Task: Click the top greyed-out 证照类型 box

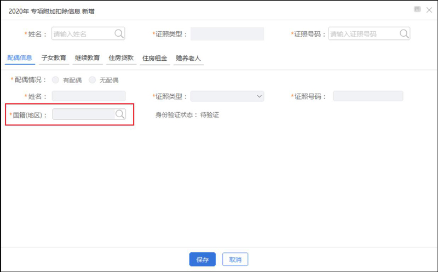Action: [227, 34]
